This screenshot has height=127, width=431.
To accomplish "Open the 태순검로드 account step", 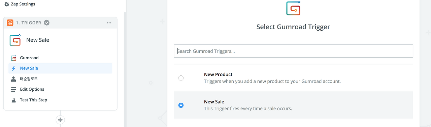I will coord(60,79).
